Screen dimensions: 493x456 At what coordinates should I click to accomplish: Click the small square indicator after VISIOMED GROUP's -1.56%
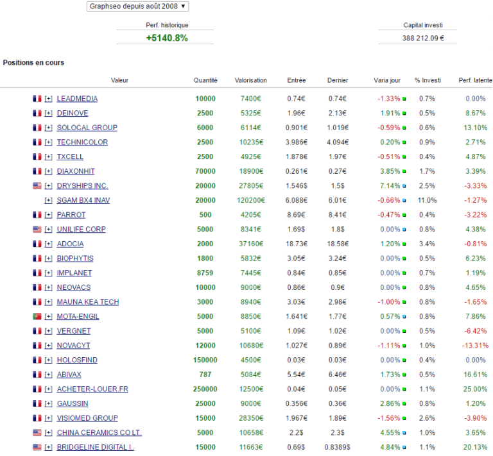[404, 419]
